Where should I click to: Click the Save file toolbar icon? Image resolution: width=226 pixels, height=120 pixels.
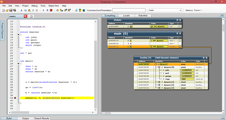pyautogui.click(x=11, y=10)
